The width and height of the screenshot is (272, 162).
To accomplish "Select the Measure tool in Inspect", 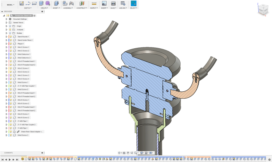I will [94, 3].
